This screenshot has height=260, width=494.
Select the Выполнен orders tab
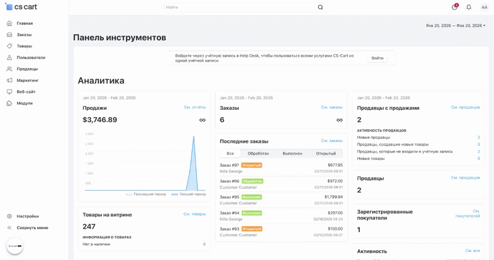292,153
